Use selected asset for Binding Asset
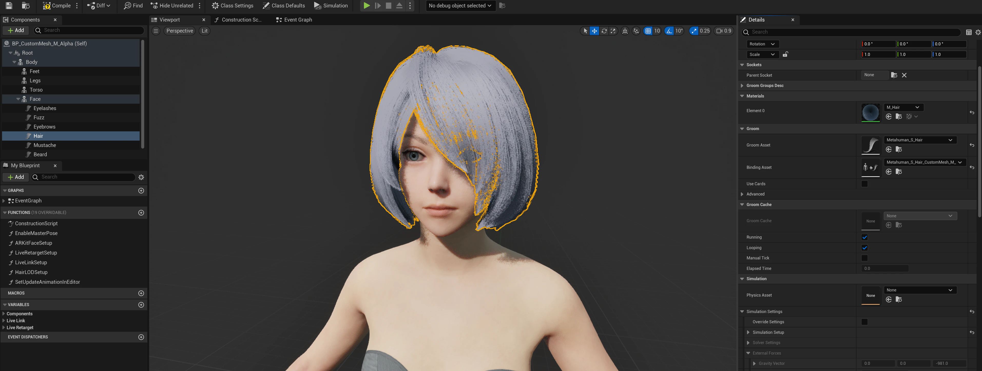The width and height of the screenshot is (982, 371). 889,172
